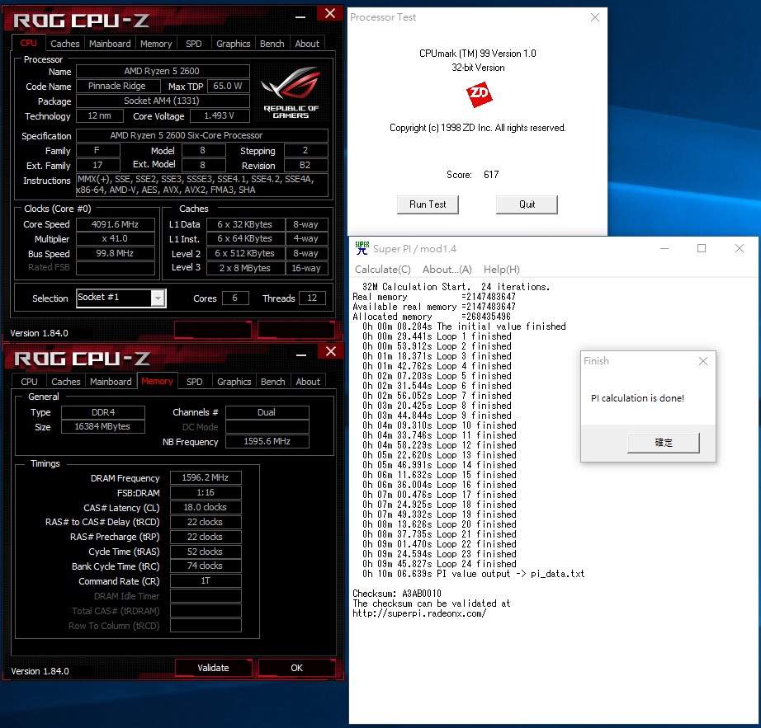Viewport: 761px width, 728px height.
Task: Switch to Caches tab in bottom CPU-Z window
Action: (66, 382)
